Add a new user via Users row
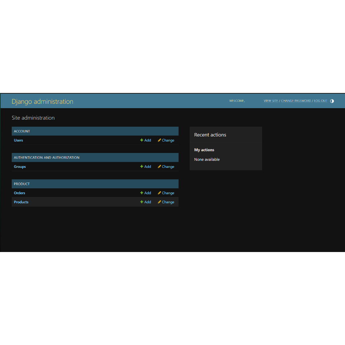This screenshot has width=345, height=345. pyautogui.click(x=146, y=140)
